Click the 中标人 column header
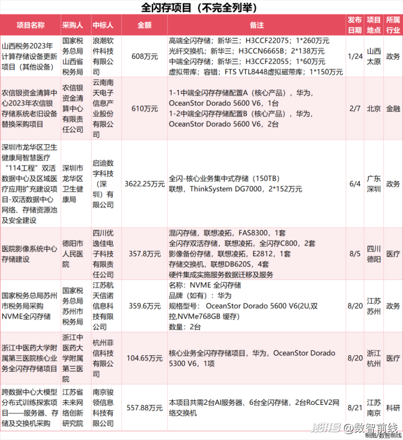The height and width of the screenshot is (440, 403). [106, 26]
